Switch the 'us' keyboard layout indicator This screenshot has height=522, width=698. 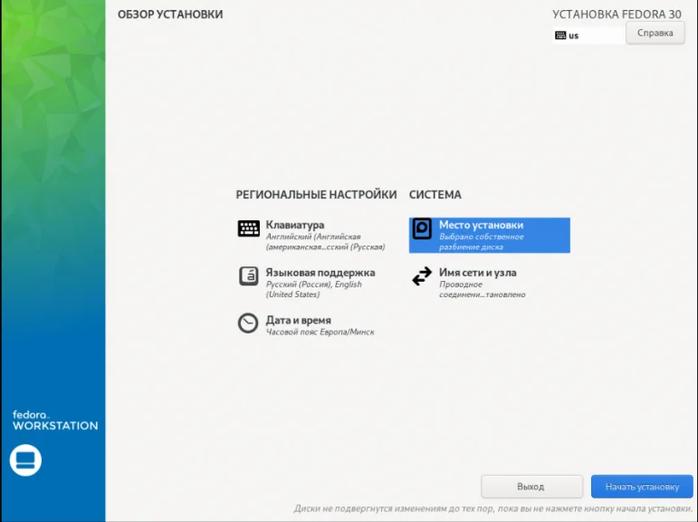coord(588,35)
